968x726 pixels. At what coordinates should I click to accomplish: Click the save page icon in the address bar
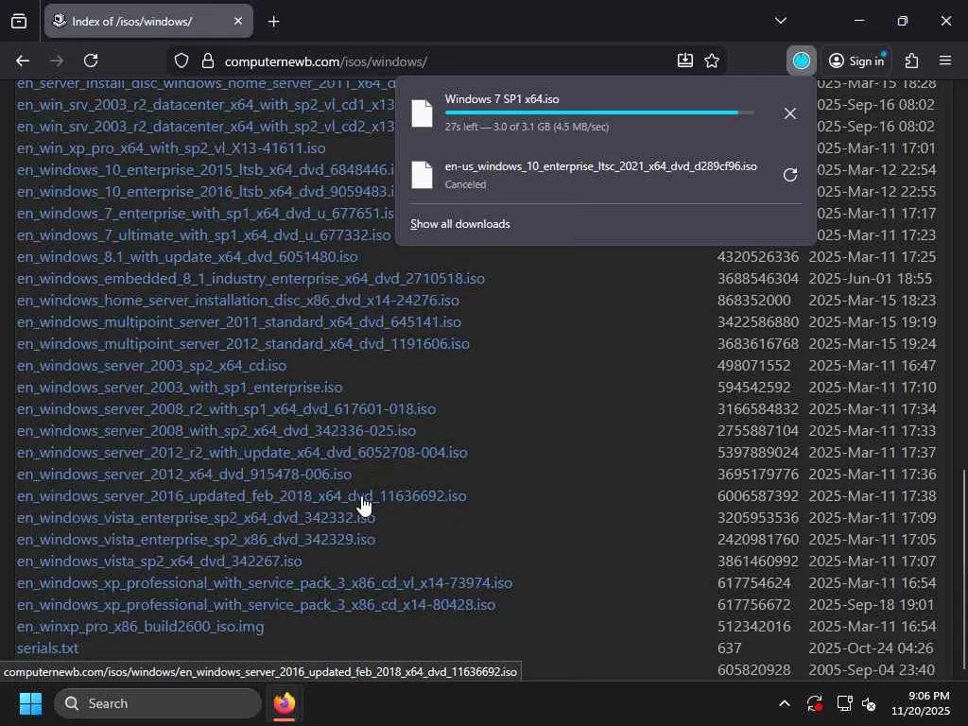tap(684, 60)
